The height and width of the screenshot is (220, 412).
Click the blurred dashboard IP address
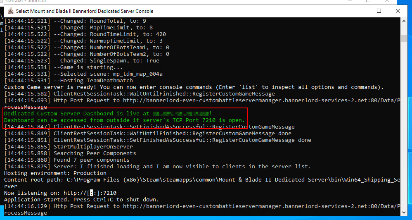click(181, 114)
